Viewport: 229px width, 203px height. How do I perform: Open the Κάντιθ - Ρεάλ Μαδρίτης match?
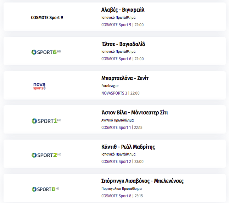point(128,147)
